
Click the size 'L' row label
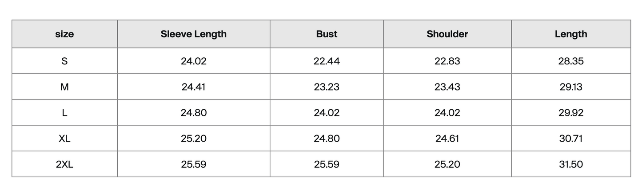(x=64, y=113)
